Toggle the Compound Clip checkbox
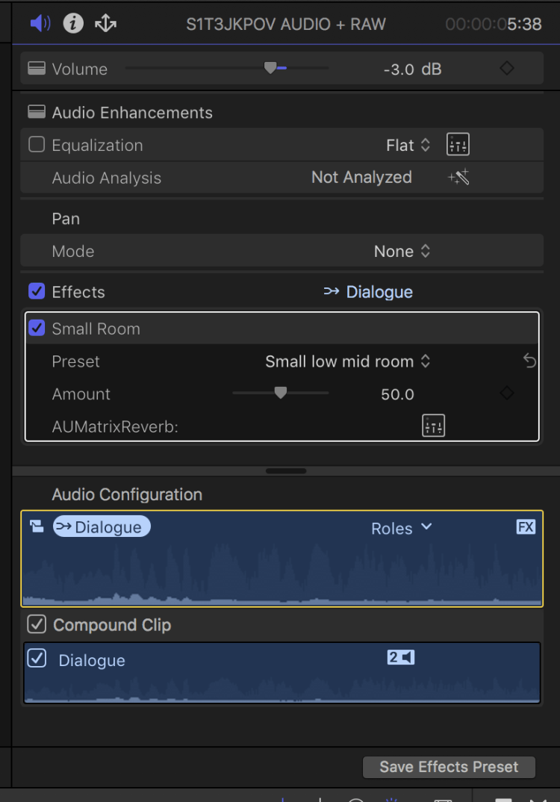This screenshot has width=560, height=802. point(37,624)
